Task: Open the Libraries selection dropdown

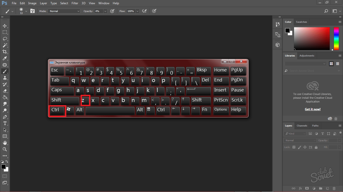Action: point(305,64)
